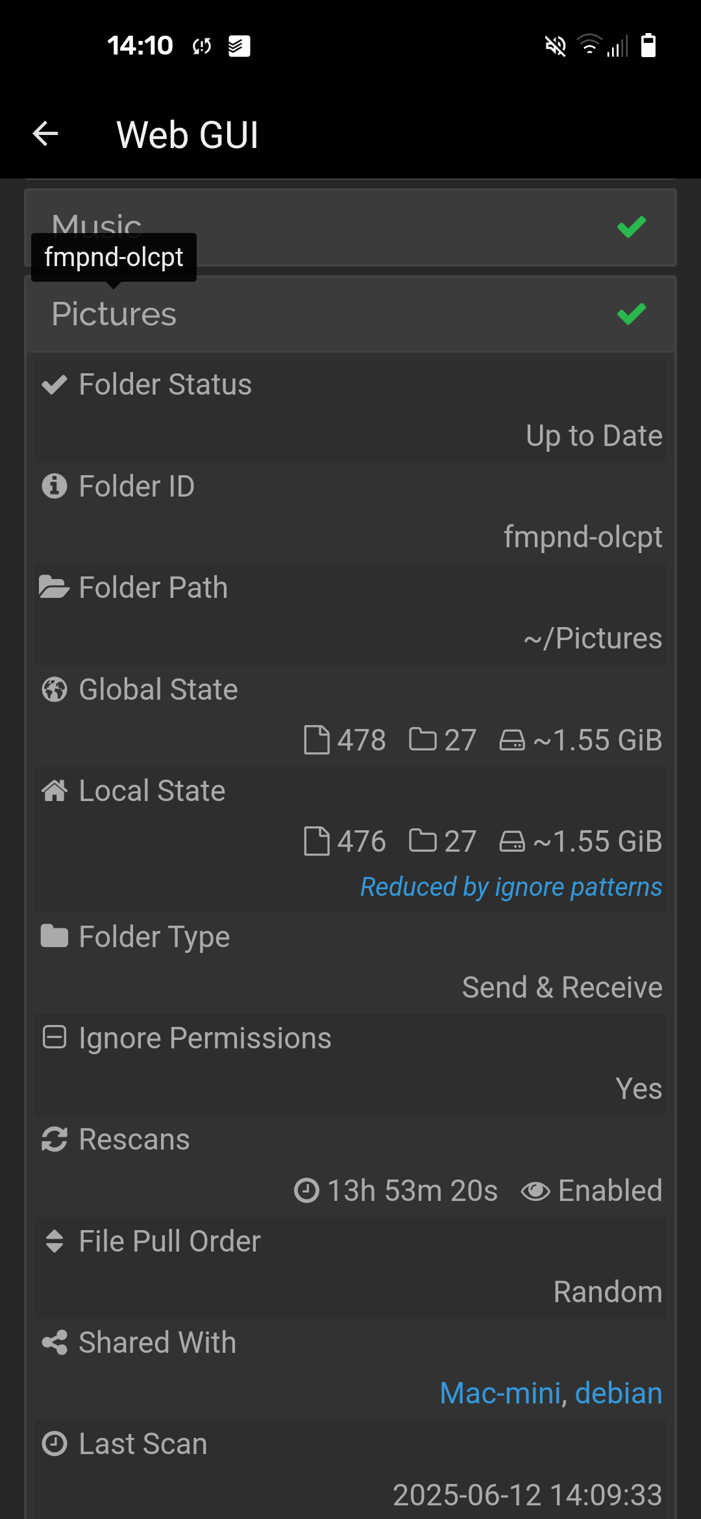Click the home icon next to Local State
This screenshot has width=701, height=1519.
click(x=55, y=791)
